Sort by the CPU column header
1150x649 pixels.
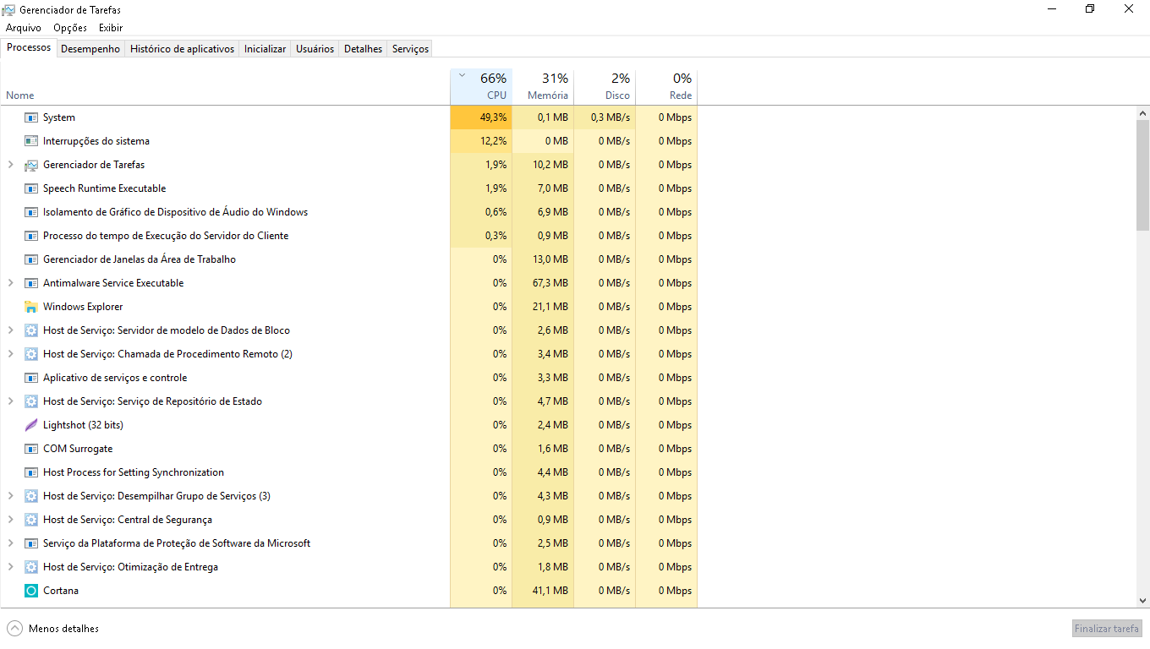click(481, 86)
